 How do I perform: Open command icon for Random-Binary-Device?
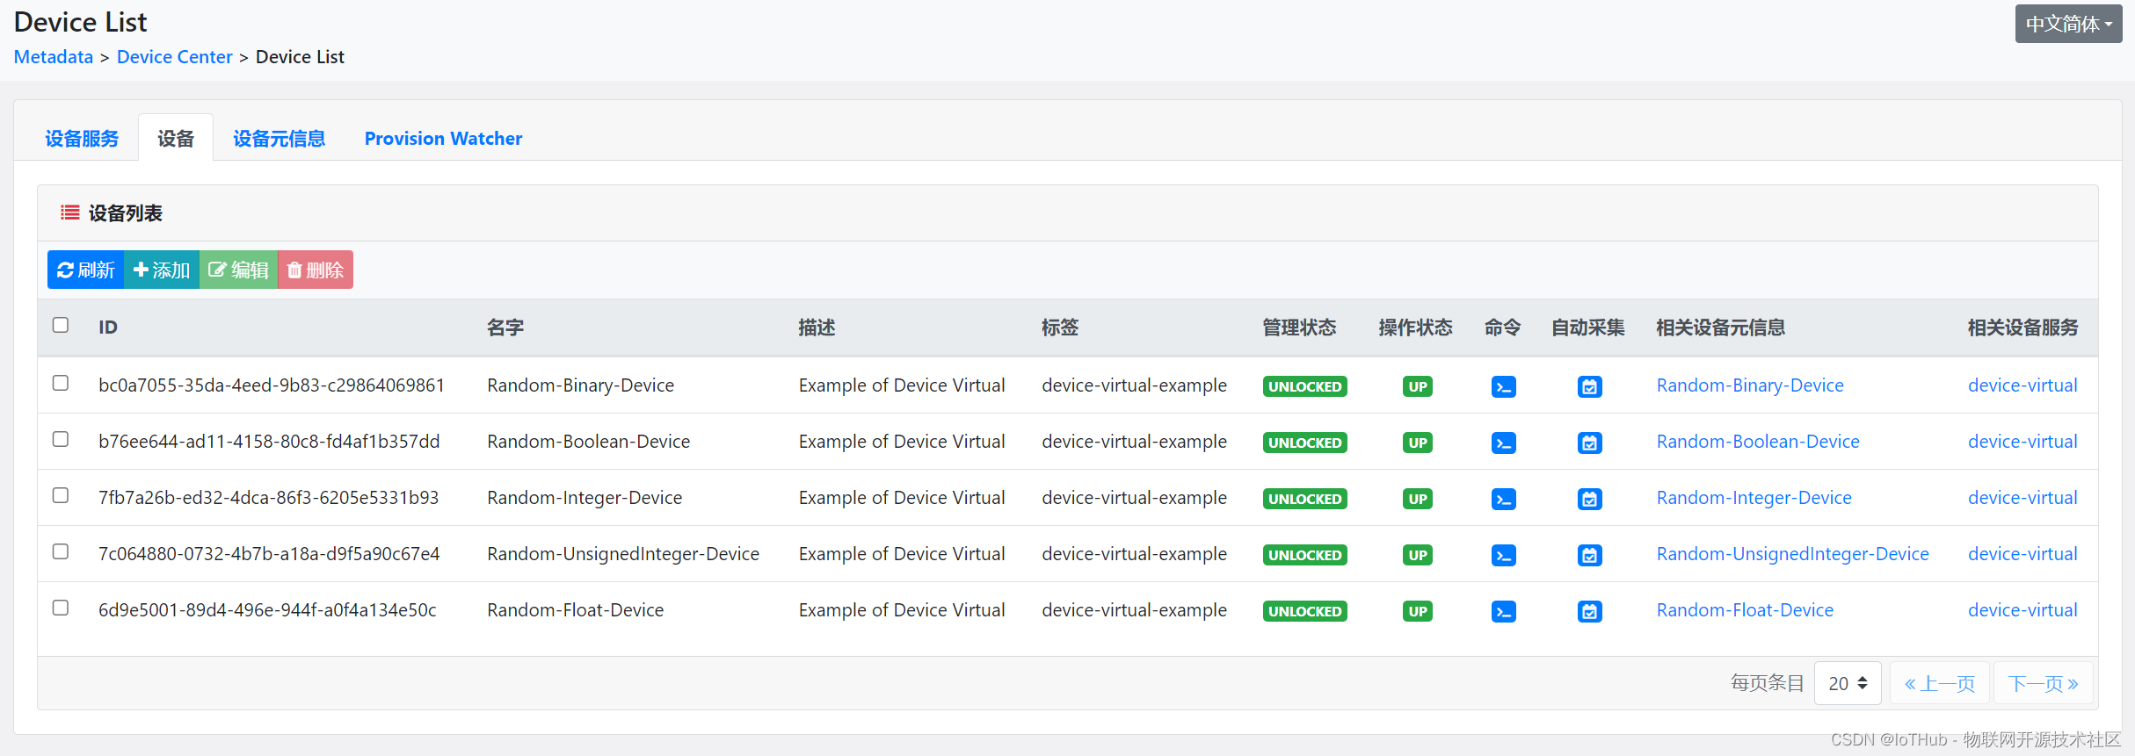1503,386
